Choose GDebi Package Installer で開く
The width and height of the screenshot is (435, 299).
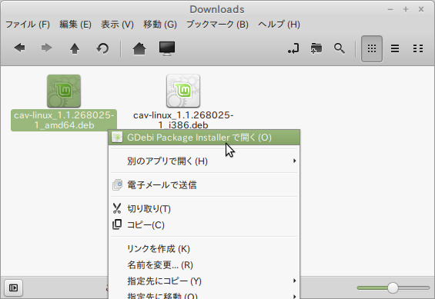pos(204,138)
